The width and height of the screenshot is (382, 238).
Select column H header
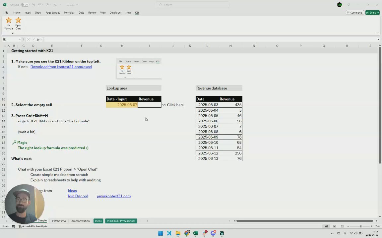122,46
